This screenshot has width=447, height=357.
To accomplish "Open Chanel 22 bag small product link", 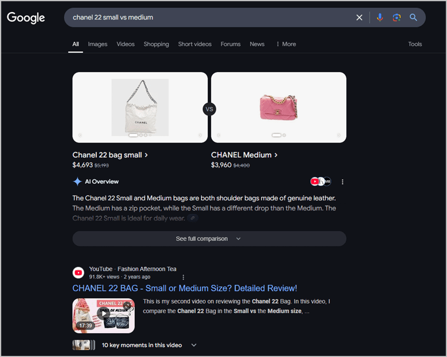I will (x=110, y=155).
